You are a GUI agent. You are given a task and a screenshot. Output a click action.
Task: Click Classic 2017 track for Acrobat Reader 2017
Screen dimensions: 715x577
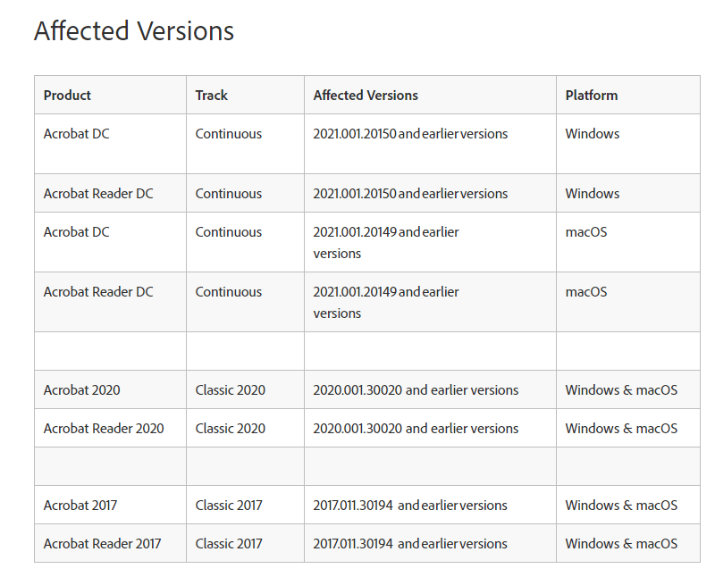[x=230, y=544]
